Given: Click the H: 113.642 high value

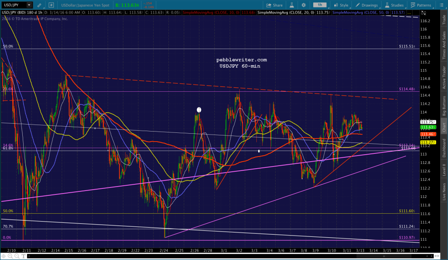Looking at the screenshot, I should [113, 13].
